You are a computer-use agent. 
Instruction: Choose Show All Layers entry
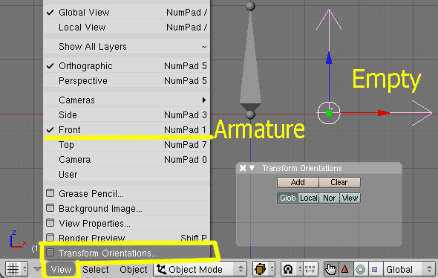point(126,46)
